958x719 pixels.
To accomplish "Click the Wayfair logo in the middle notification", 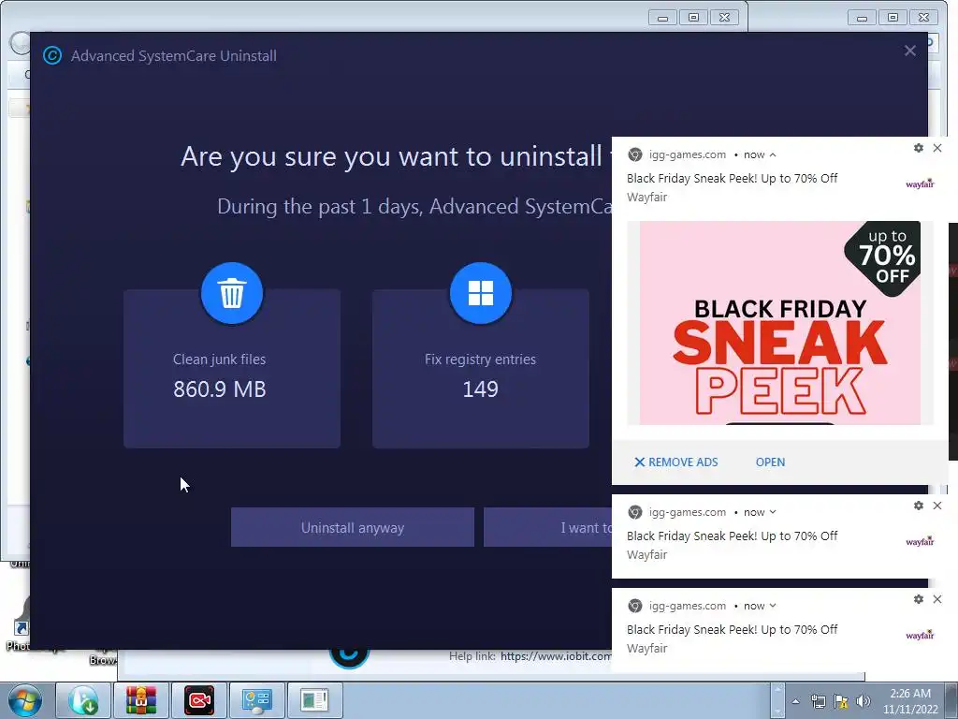I will pos(920,541).
